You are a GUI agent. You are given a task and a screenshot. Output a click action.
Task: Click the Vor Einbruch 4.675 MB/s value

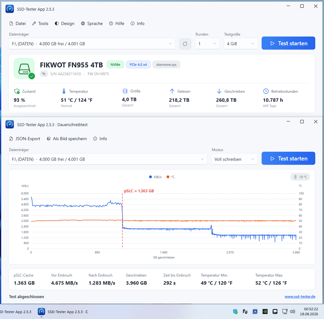[x=65, y=283]
